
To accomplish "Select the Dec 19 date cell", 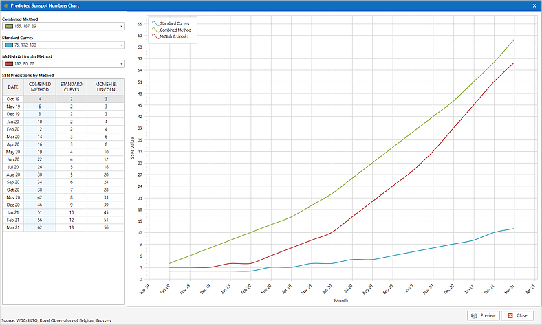I will (x=13, y=114).
